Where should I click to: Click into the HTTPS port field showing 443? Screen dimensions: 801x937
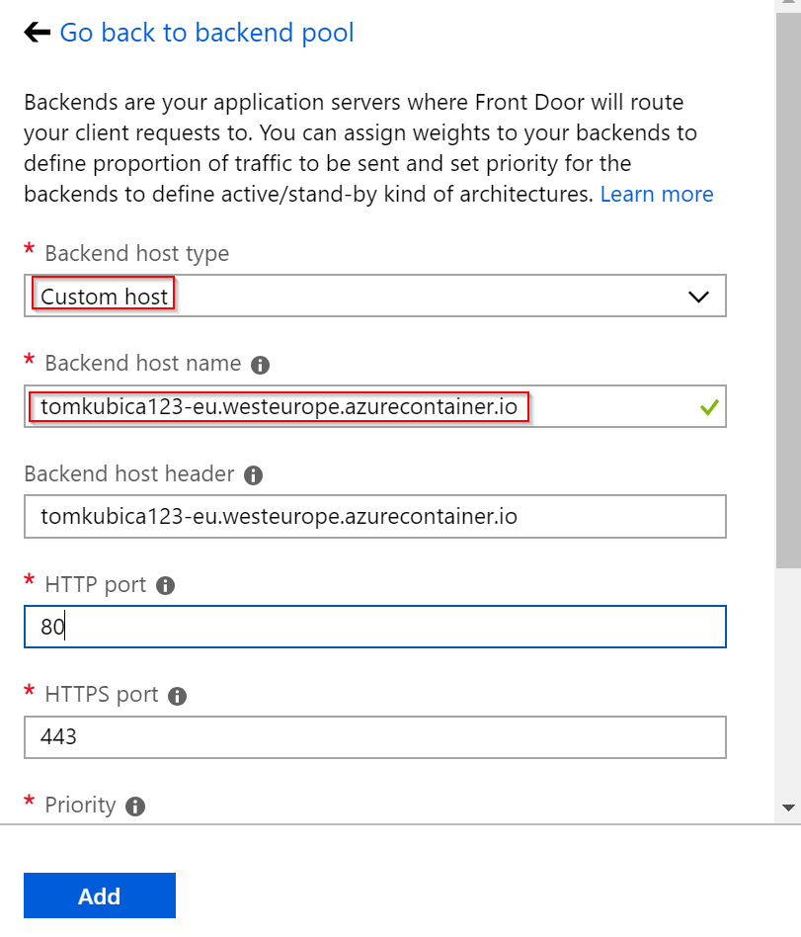point(375,737)
